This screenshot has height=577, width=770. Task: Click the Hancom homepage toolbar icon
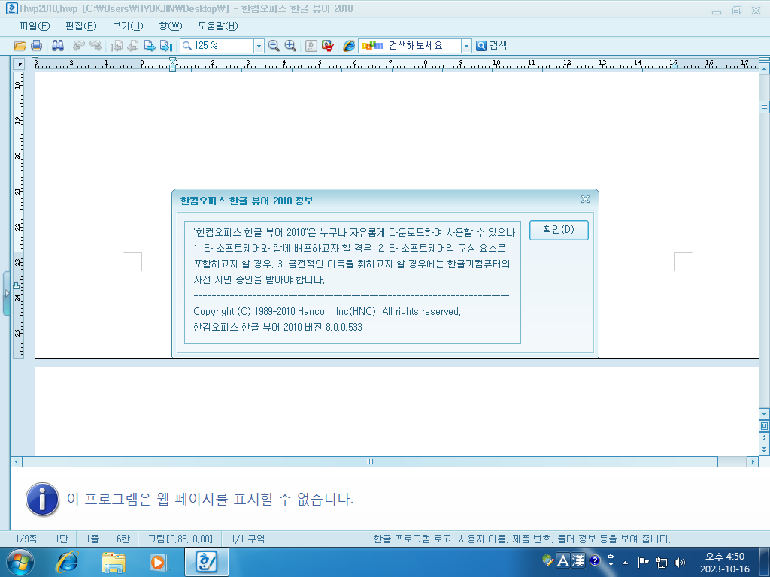click(x=311, y=46)
